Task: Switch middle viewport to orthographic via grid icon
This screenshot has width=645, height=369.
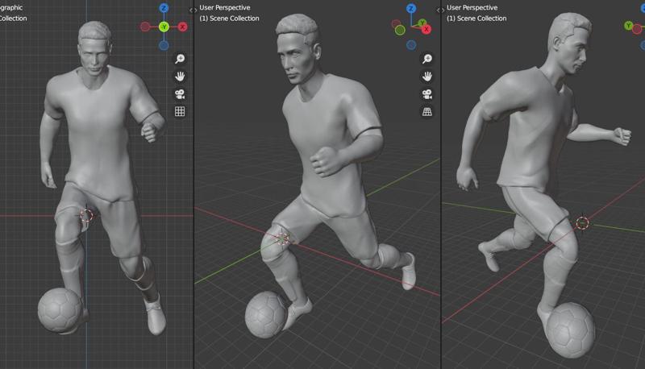Action: (427, 111)
